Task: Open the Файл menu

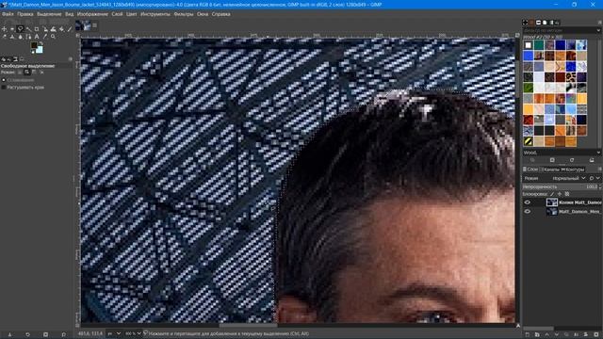Action: coord(8,14)
